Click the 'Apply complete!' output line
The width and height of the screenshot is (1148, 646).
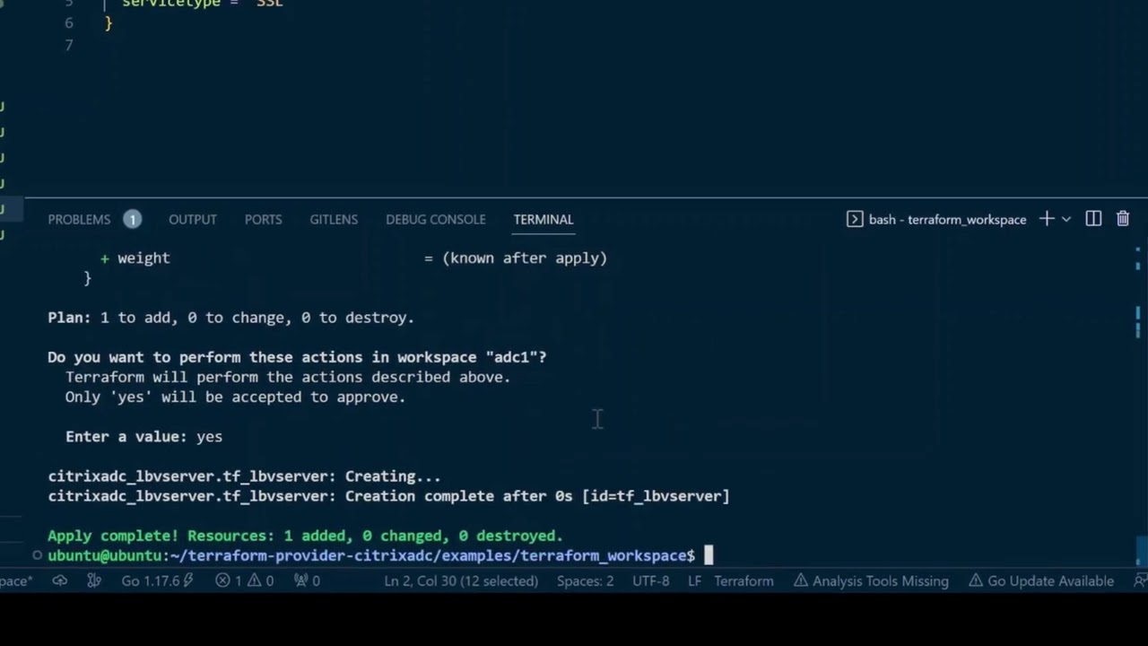[305, 536]
